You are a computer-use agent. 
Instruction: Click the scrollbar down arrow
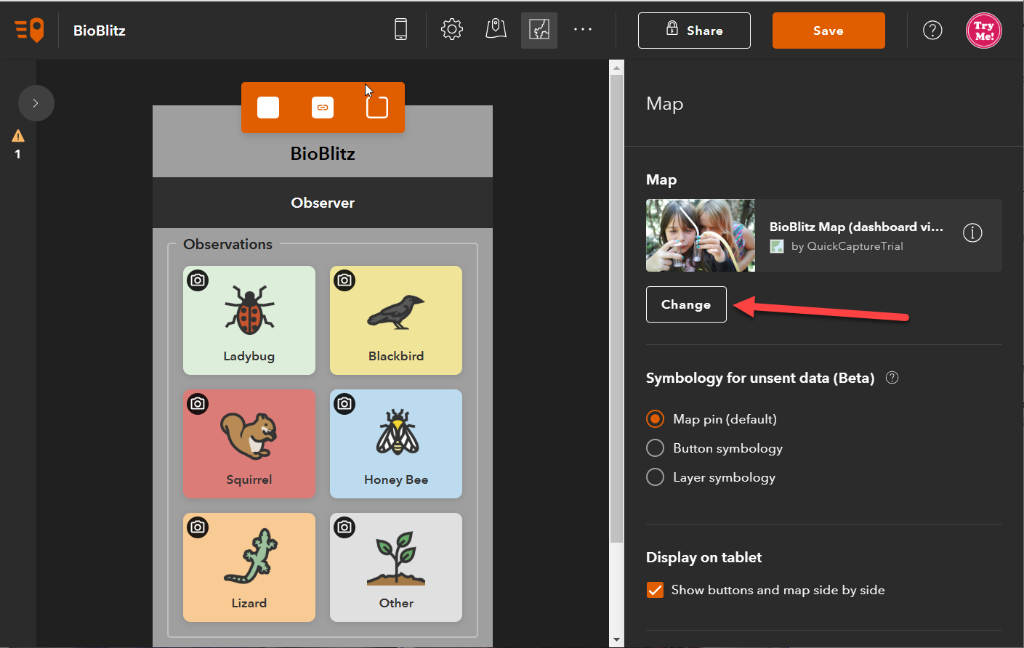click(x=617, y=640)
